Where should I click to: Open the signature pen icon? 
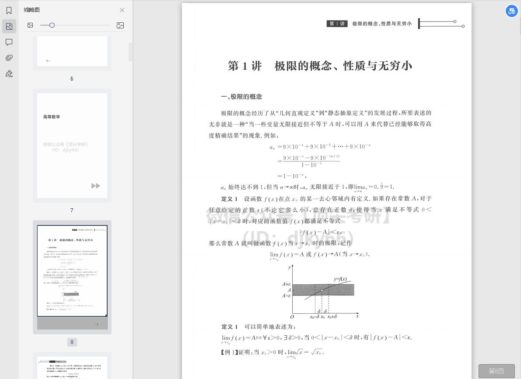(9, 74)
